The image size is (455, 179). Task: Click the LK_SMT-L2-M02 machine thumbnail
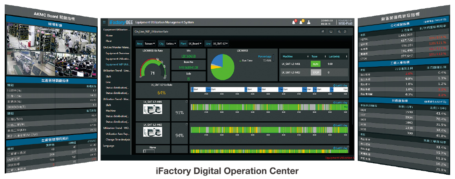[x=153, y=132]
